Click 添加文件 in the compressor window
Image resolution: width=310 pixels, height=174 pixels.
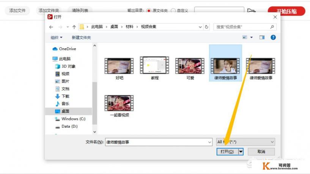point(17,11)
